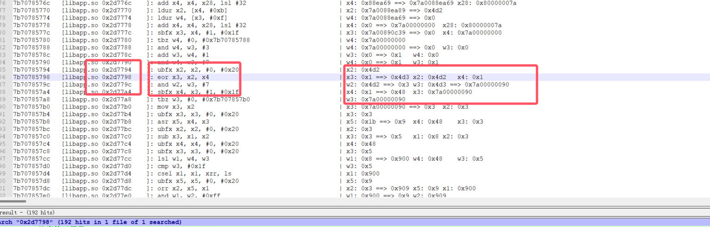The image size is (710, 227).
Task: Place cursor on 'and w4, w3, #3'
Action: tap(183, 47)
